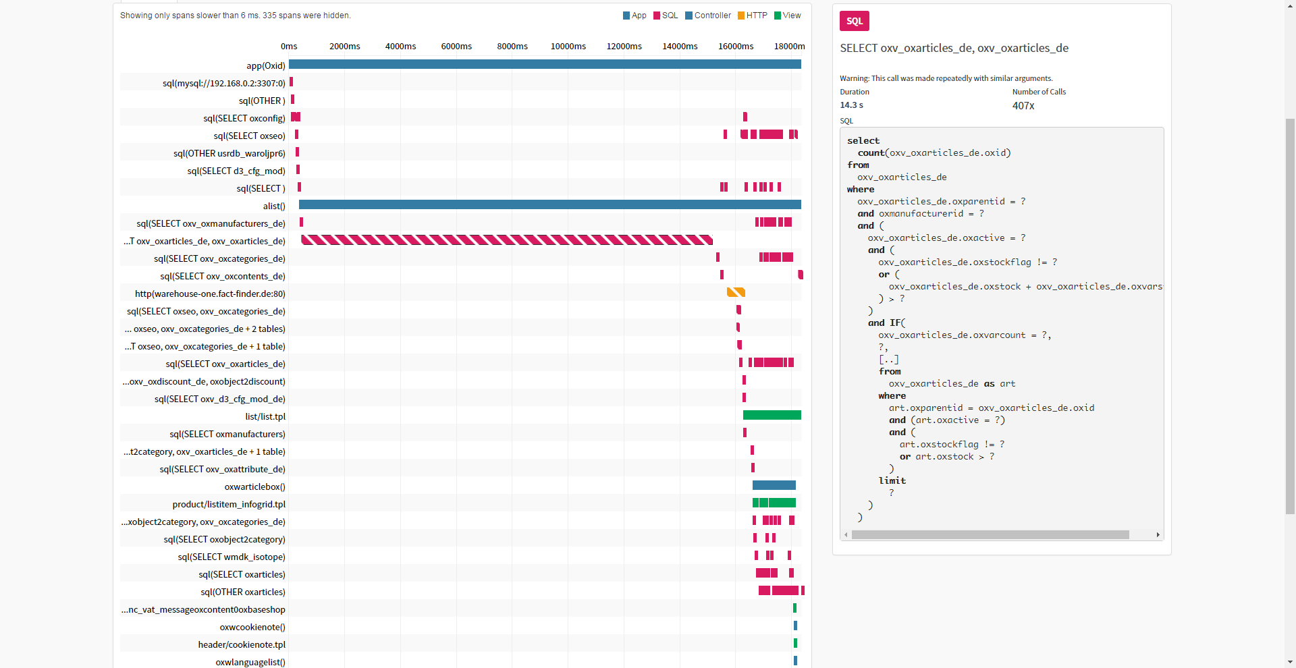
Task: Open the sql(mysql://192.168.0.2:3307:0) row label
Action: click(223, 83)
